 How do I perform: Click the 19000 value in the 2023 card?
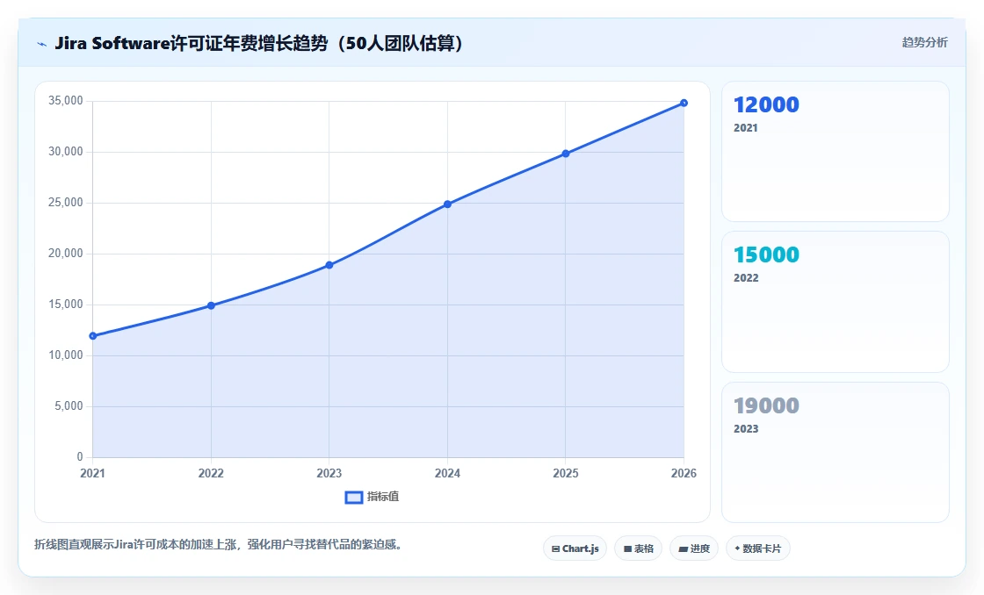point(766,405)
